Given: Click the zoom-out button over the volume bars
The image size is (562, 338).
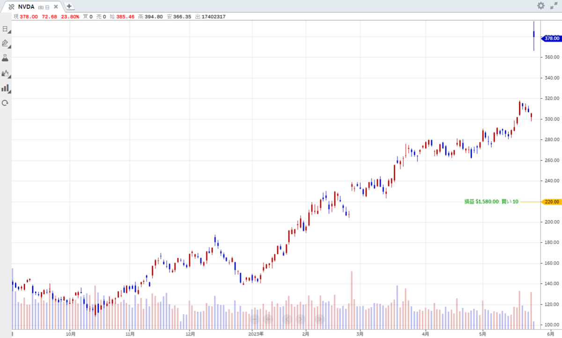Looking at the screenshot, I should [x=255, y=319].
